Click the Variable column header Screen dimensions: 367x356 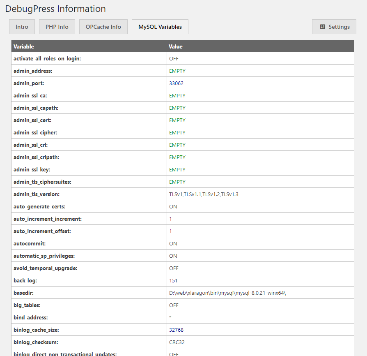tap(24, 46)
